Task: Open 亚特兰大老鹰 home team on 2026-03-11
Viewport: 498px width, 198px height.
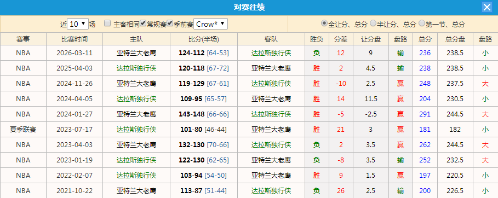Action: (x=136, y=53)
